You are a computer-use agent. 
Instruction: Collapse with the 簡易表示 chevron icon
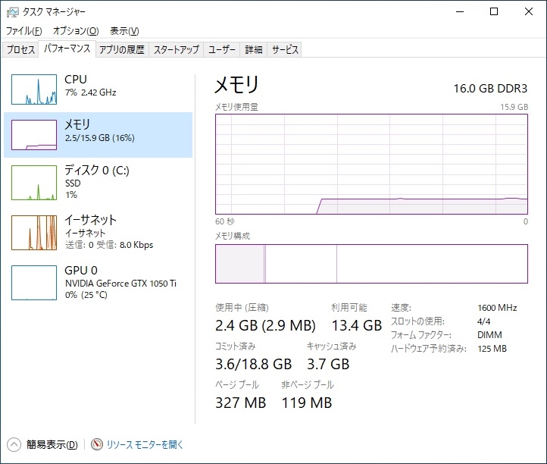coord(14,445)
